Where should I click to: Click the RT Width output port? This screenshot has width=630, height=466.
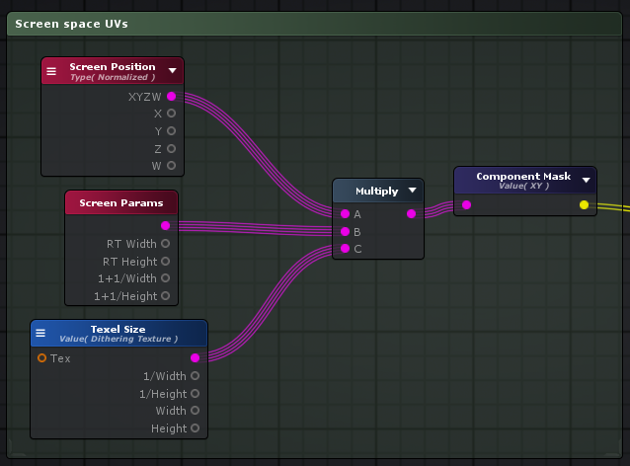pos(166,244)
